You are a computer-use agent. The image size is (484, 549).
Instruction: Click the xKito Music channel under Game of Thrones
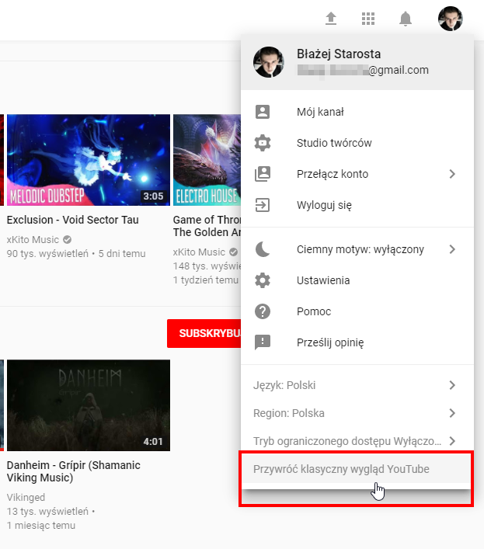pyautogui.click(x=199, y=252)
